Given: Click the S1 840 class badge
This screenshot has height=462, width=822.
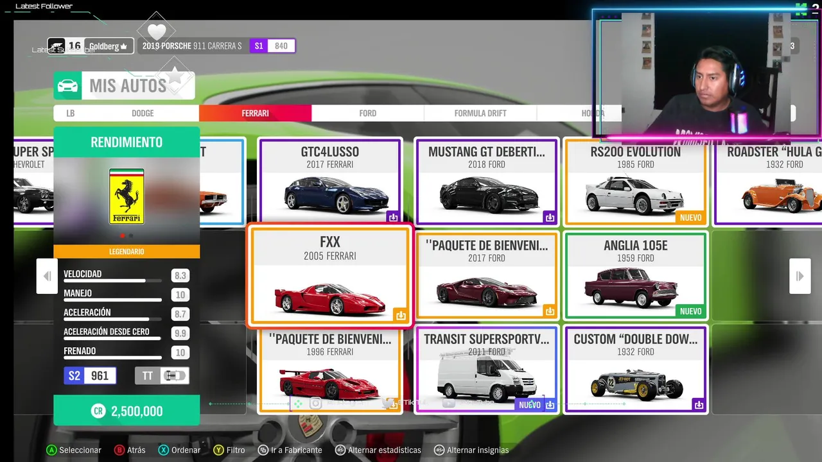Looking at the screenshot, I should (273, 46).
